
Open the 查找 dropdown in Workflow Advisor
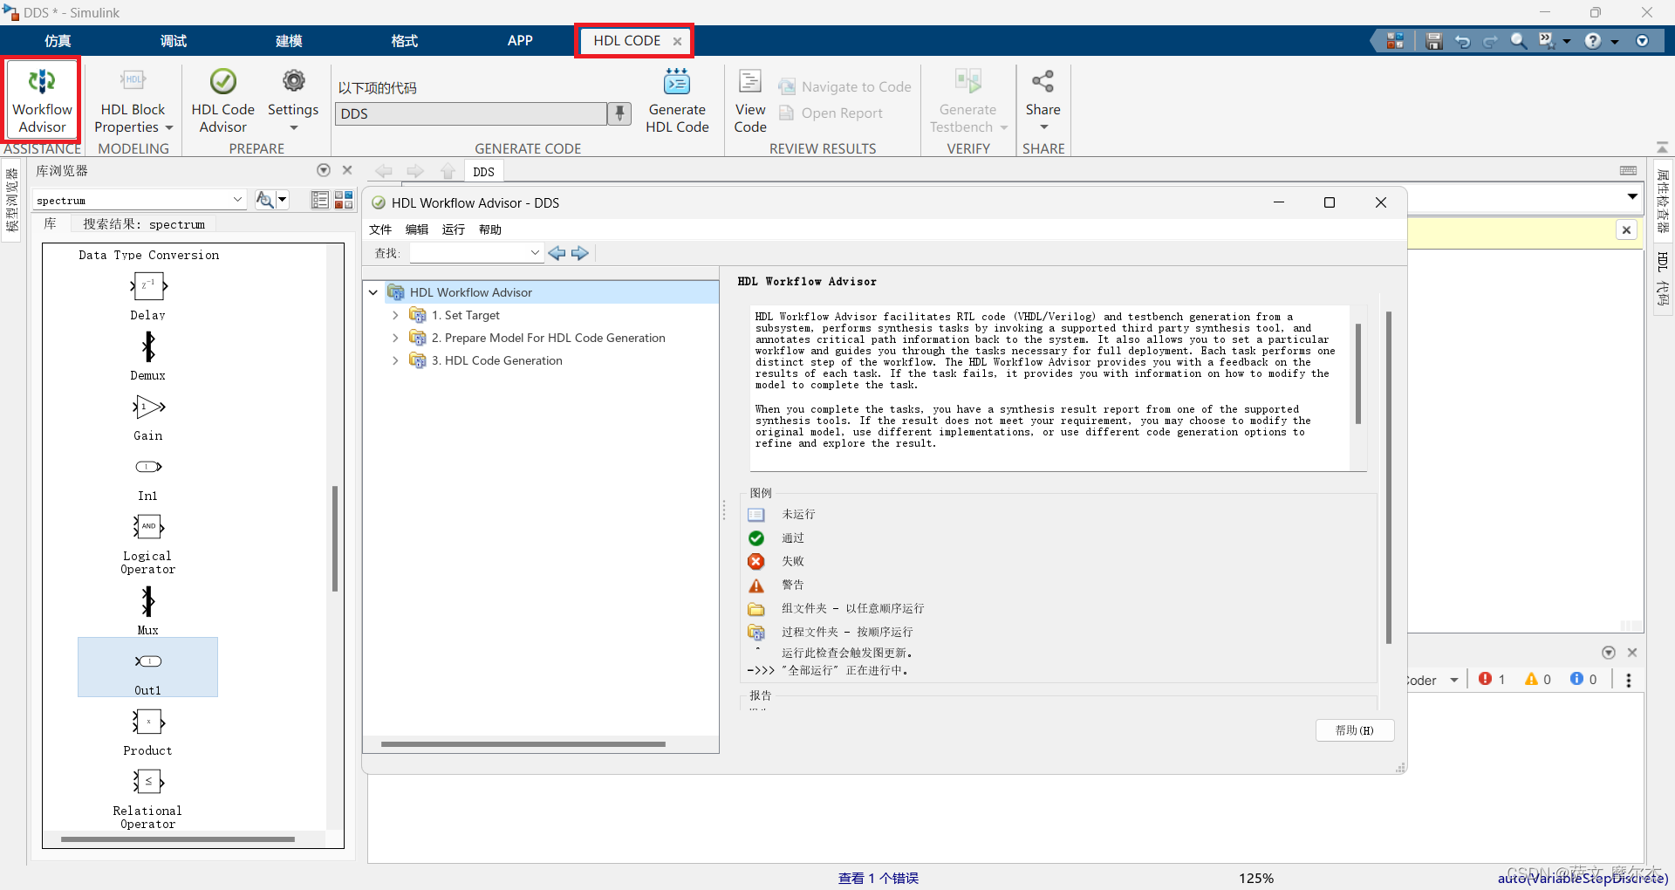535,253
